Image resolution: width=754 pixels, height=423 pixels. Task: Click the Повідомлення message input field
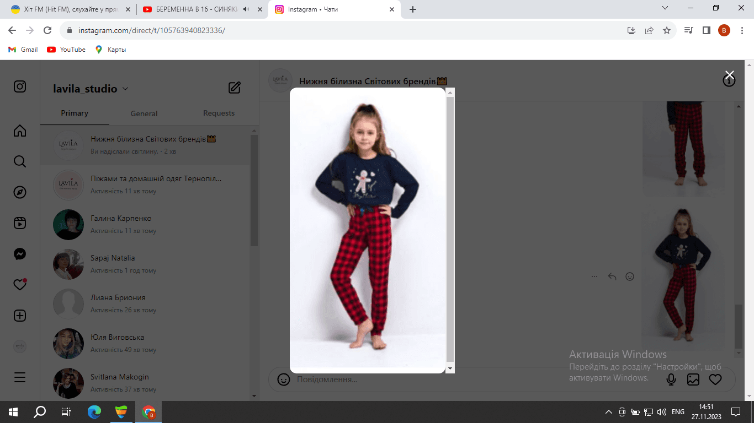tap(475, 379)
